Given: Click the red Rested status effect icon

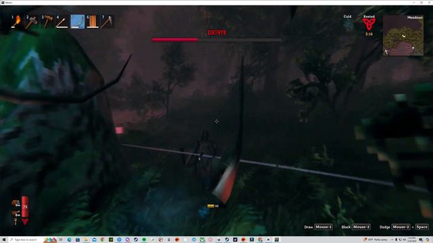Looking at the screenshot, I should click(x=369, y=24).
